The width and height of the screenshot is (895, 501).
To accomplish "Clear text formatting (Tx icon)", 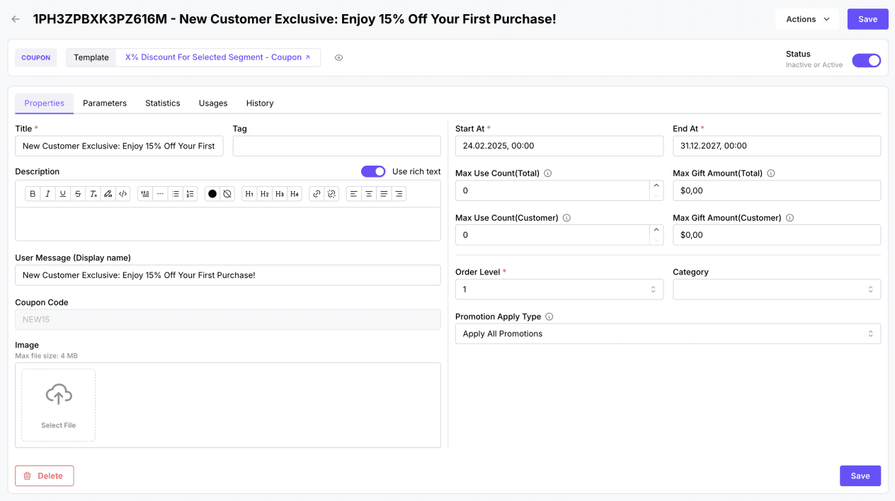I will (93, 194).
